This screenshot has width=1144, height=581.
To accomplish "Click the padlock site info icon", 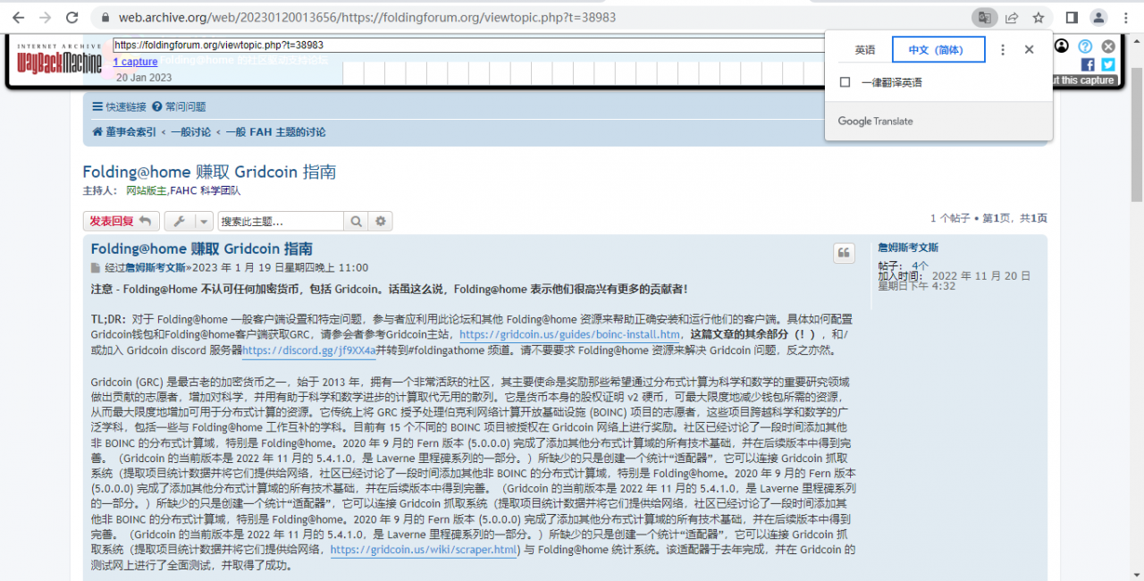I will (105, 17).
